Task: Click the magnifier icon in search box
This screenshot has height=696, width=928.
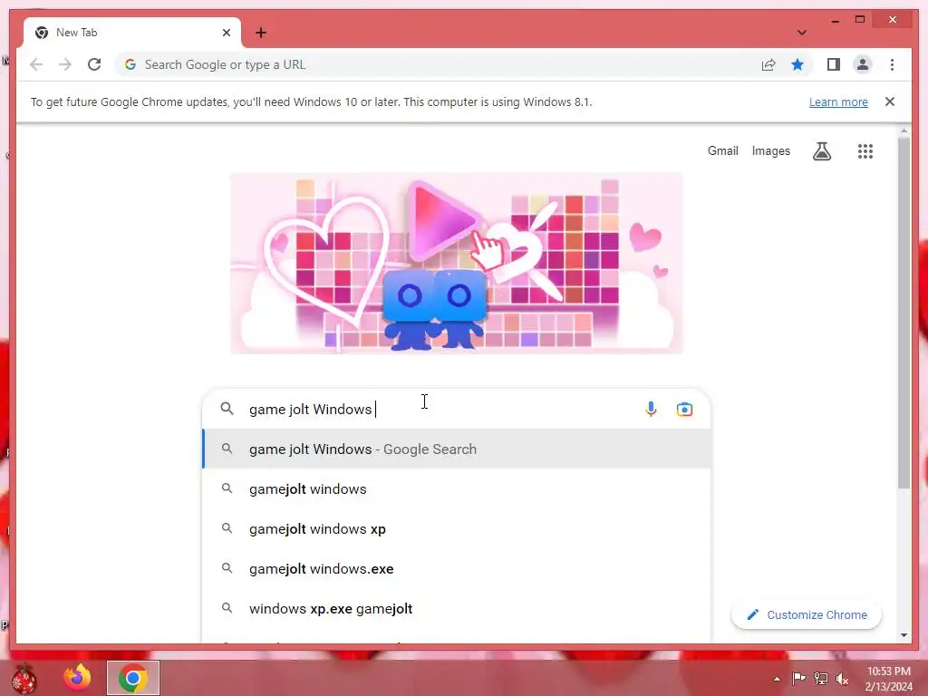Action: 227,409
